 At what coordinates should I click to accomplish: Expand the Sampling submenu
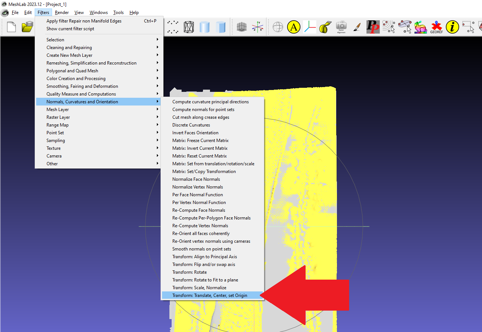pos(98,141)
